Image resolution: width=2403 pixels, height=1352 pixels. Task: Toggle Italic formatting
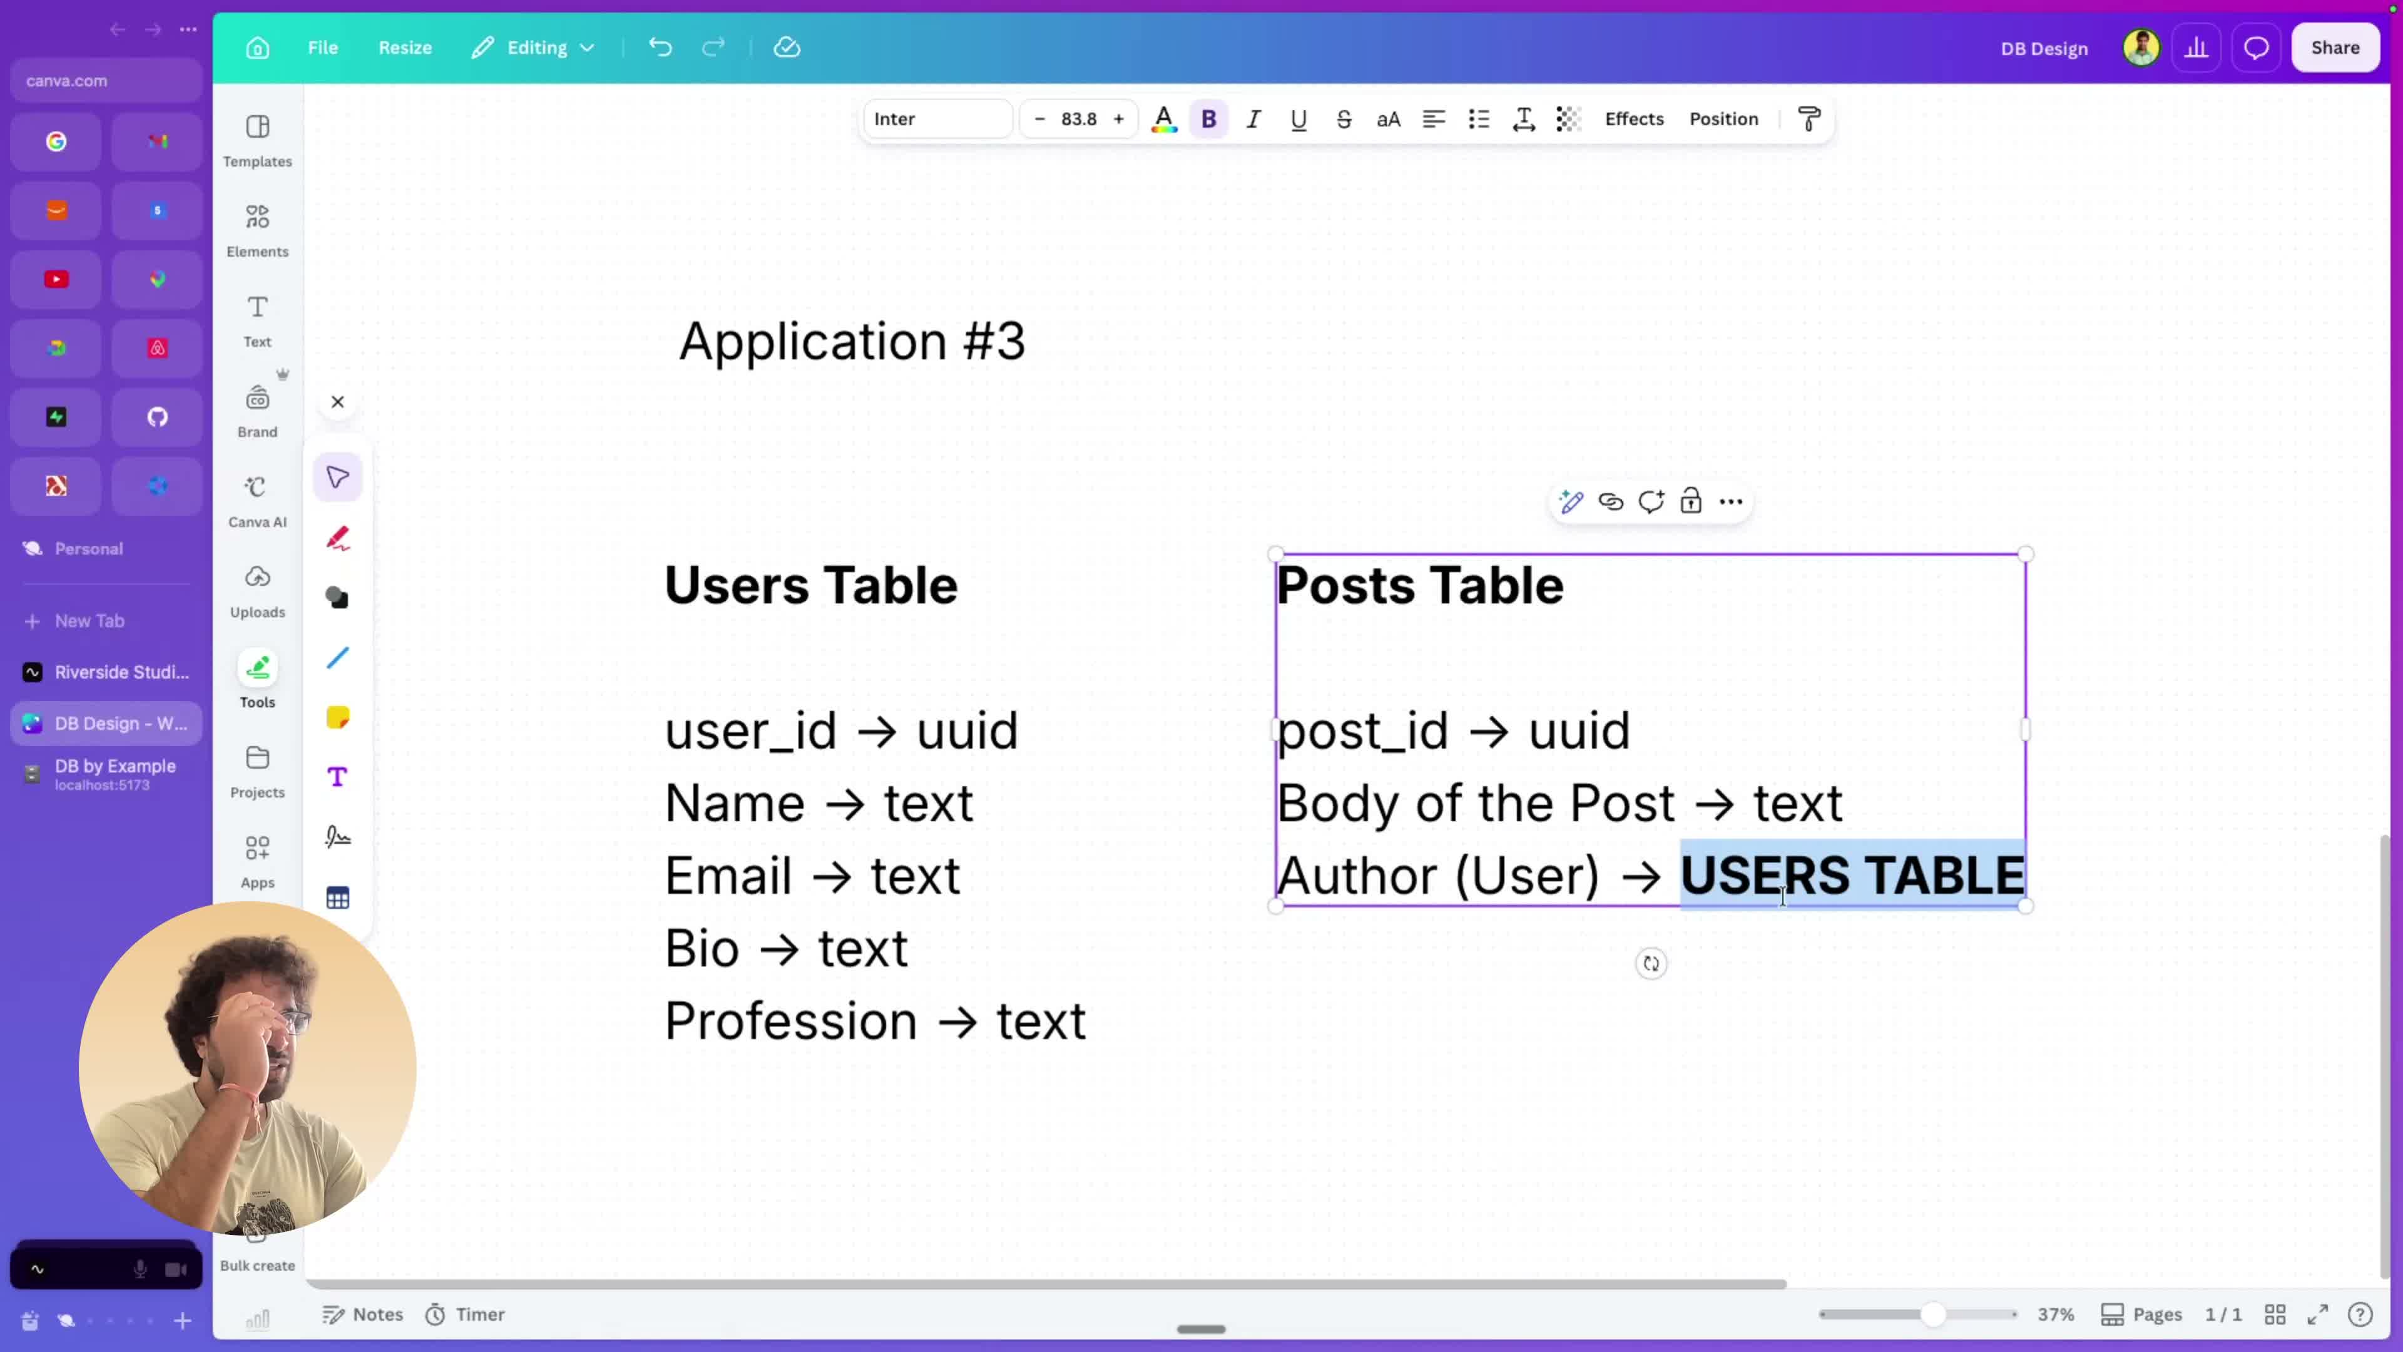click(x=1253, y=118)
